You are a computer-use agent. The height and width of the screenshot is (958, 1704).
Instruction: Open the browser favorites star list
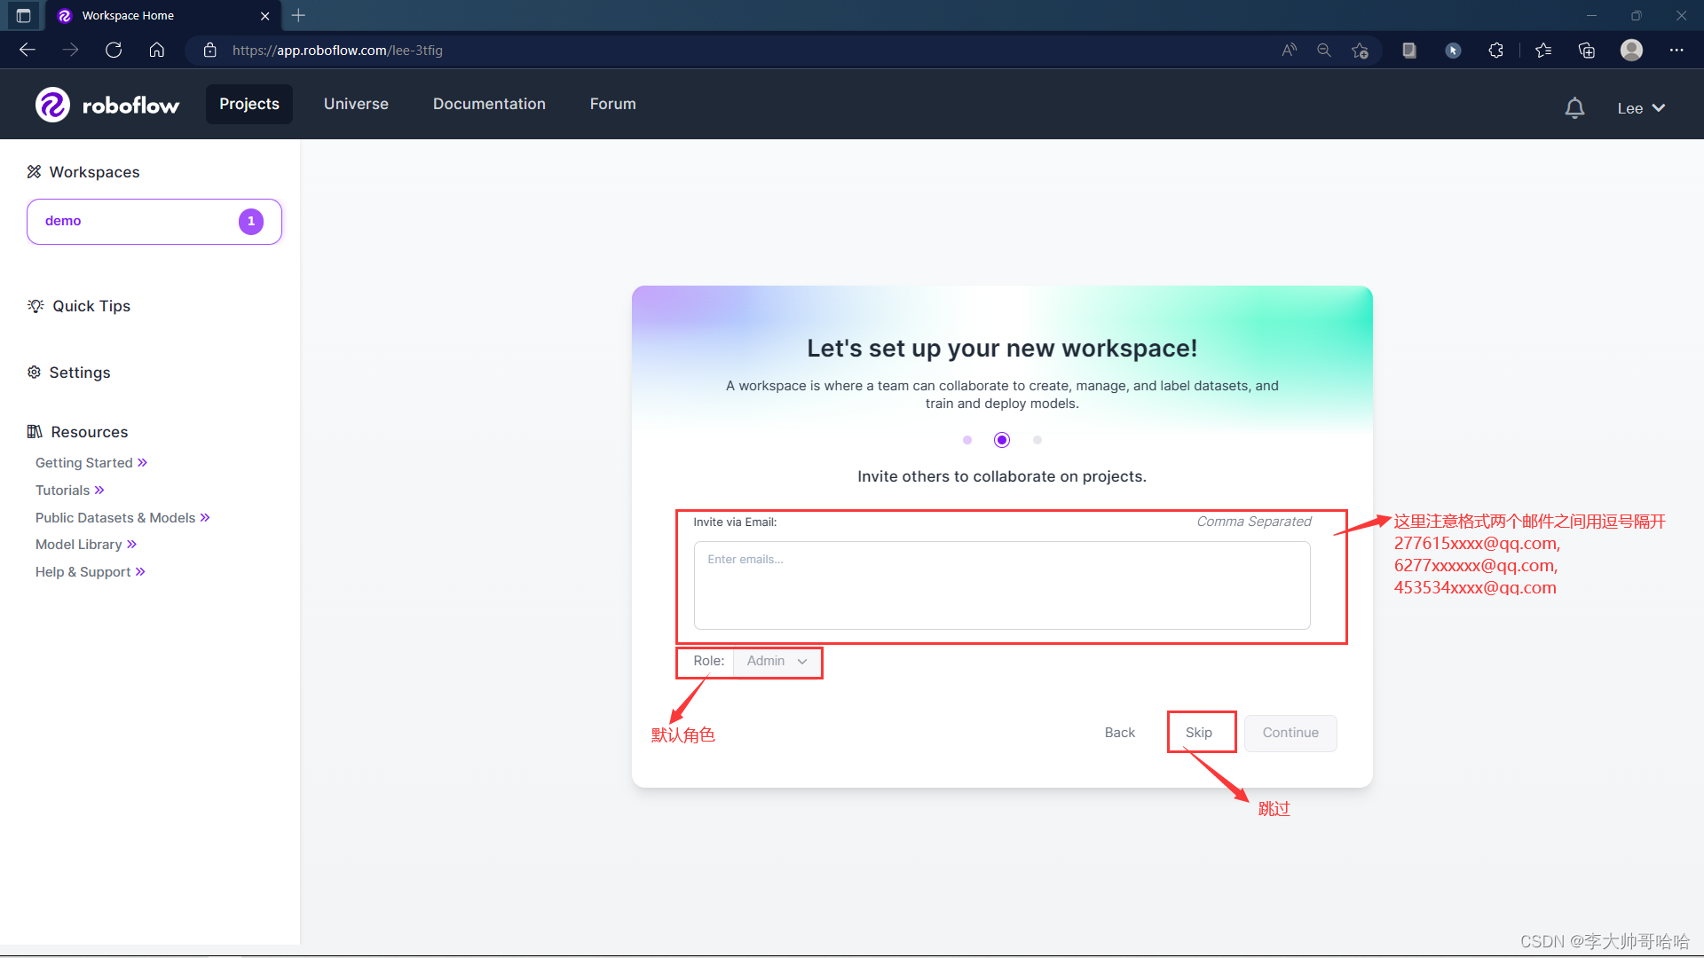(x=1543, y=51)
